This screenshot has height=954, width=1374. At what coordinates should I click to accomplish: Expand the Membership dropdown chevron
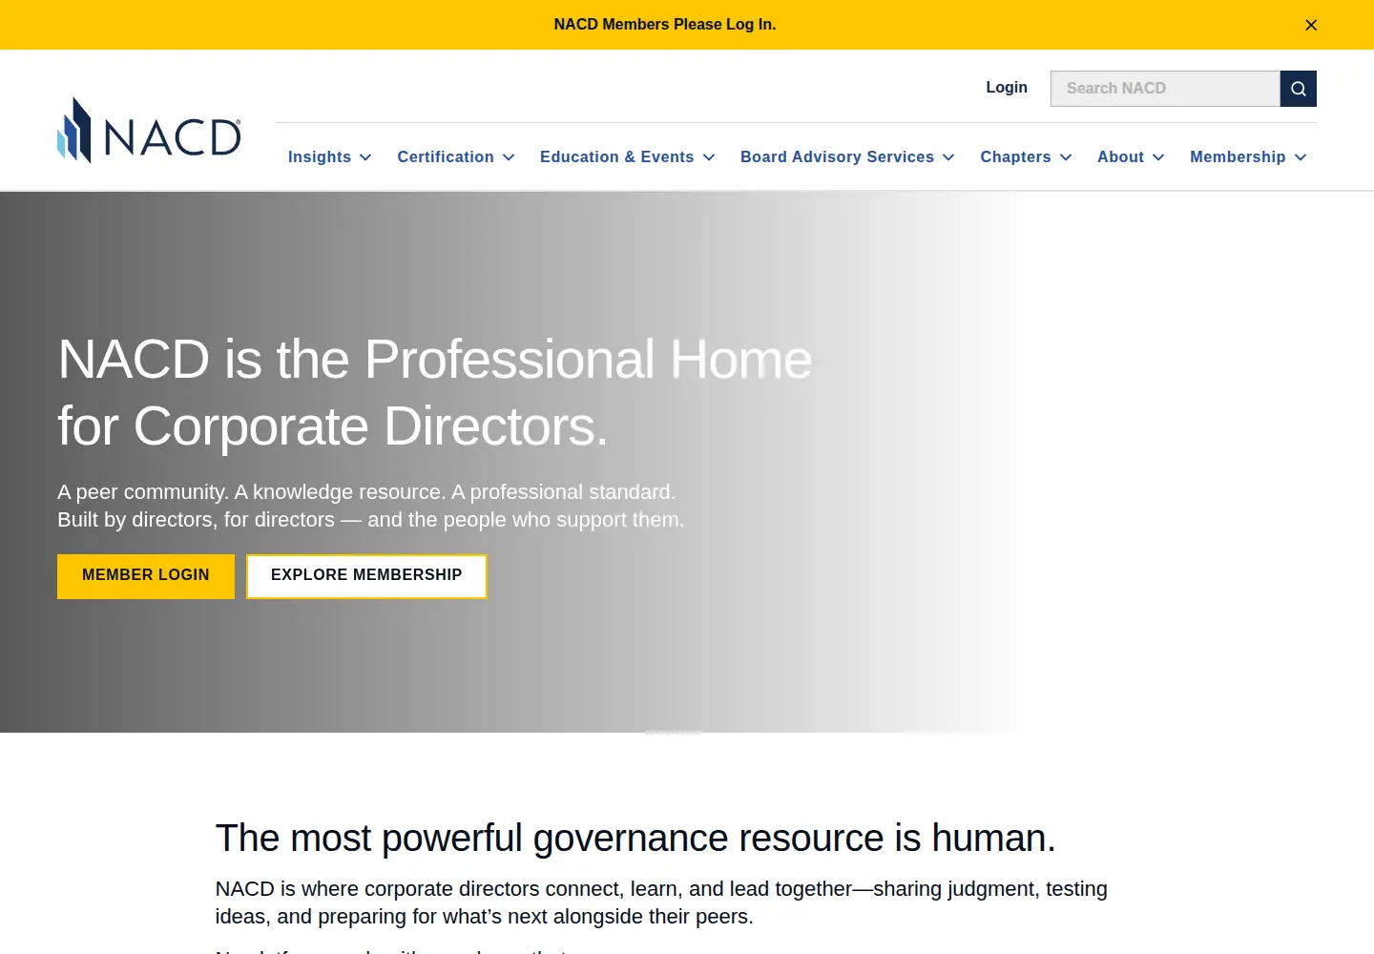pos(1301,157)
